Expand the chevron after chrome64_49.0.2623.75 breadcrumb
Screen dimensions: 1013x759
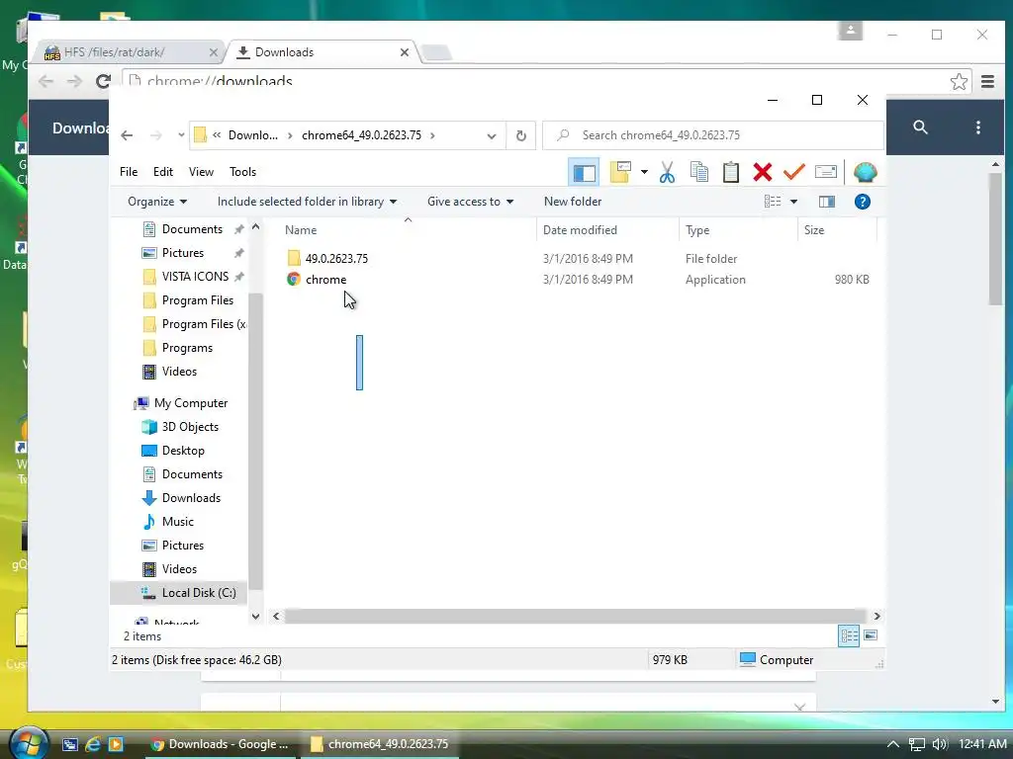[x=432, y=135]
